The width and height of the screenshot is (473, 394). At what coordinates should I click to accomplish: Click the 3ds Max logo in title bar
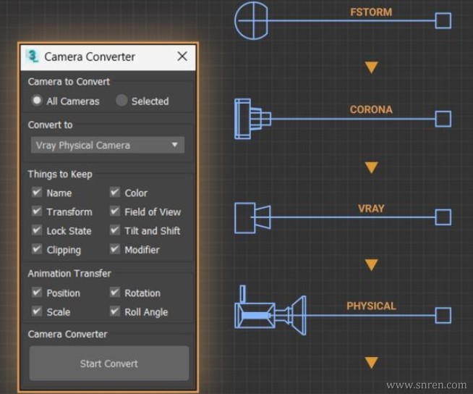pos(33,56)
